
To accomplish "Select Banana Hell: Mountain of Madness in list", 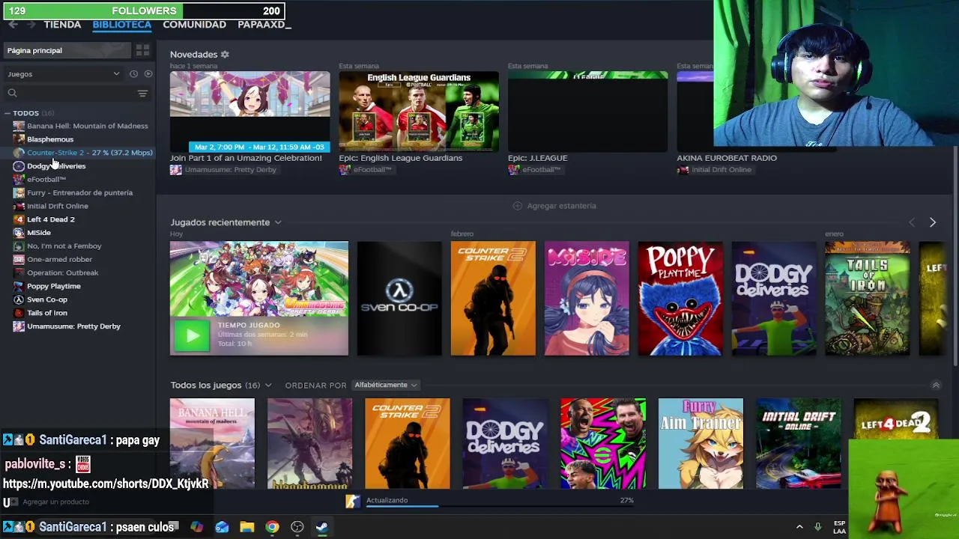I will (88, 126).
